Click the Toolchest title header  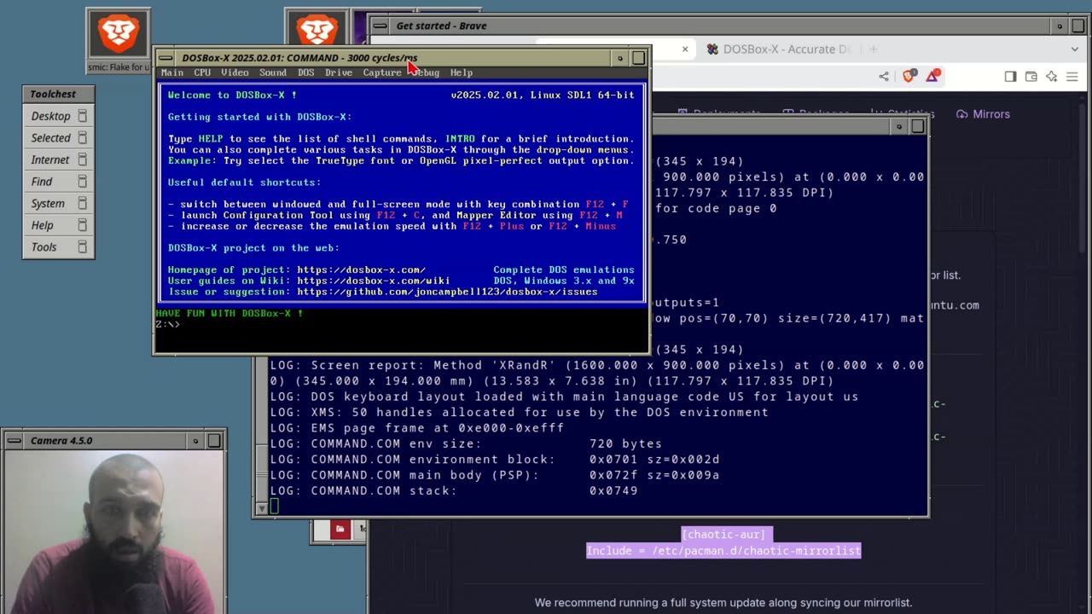click(58, 95)
